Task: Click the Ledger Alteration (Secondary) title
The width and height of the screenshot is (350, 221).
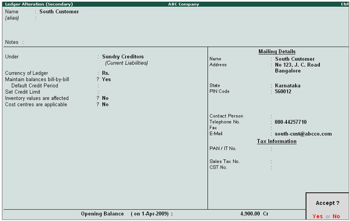Action: [39, 4]
